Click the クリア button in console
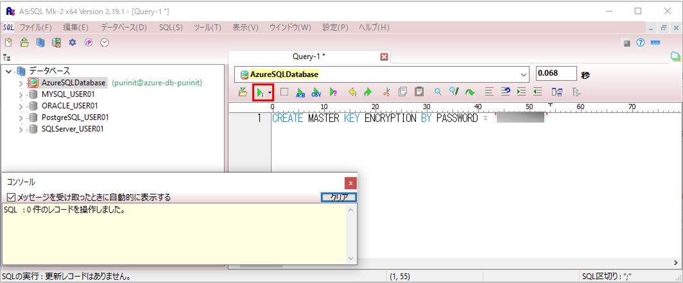The width and height of the screenshot is (683, 283). [x=339, y=197]
